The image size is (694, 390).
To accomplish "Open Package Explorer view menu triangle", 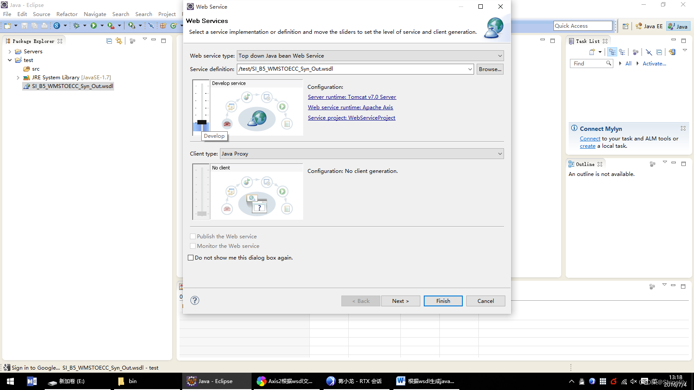I will (x=145, y=39).
